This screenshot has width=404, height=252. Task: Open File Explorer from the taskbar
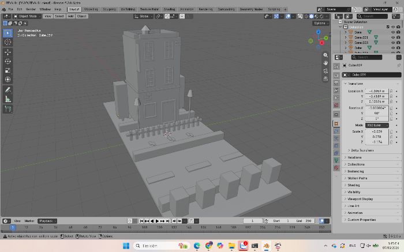(x=231, y=246)
